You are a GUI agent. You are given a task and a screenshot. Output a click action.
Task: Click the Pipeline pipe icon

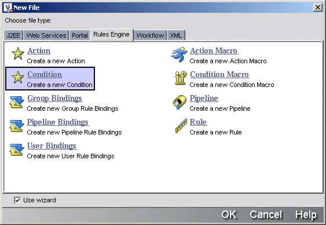point(180,102)
